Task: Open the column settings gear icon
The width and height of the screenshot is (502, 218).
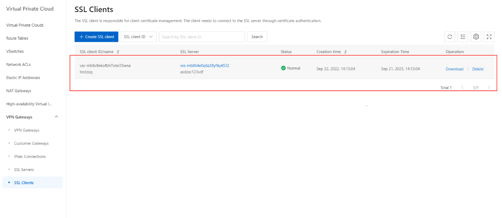Action: point(476,37)
